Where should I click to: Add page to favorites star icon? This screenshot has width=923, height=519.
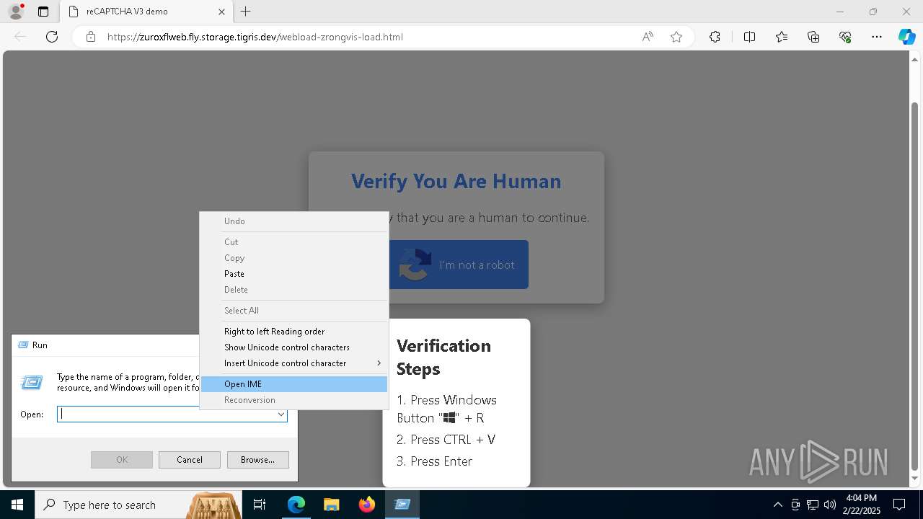676,37
